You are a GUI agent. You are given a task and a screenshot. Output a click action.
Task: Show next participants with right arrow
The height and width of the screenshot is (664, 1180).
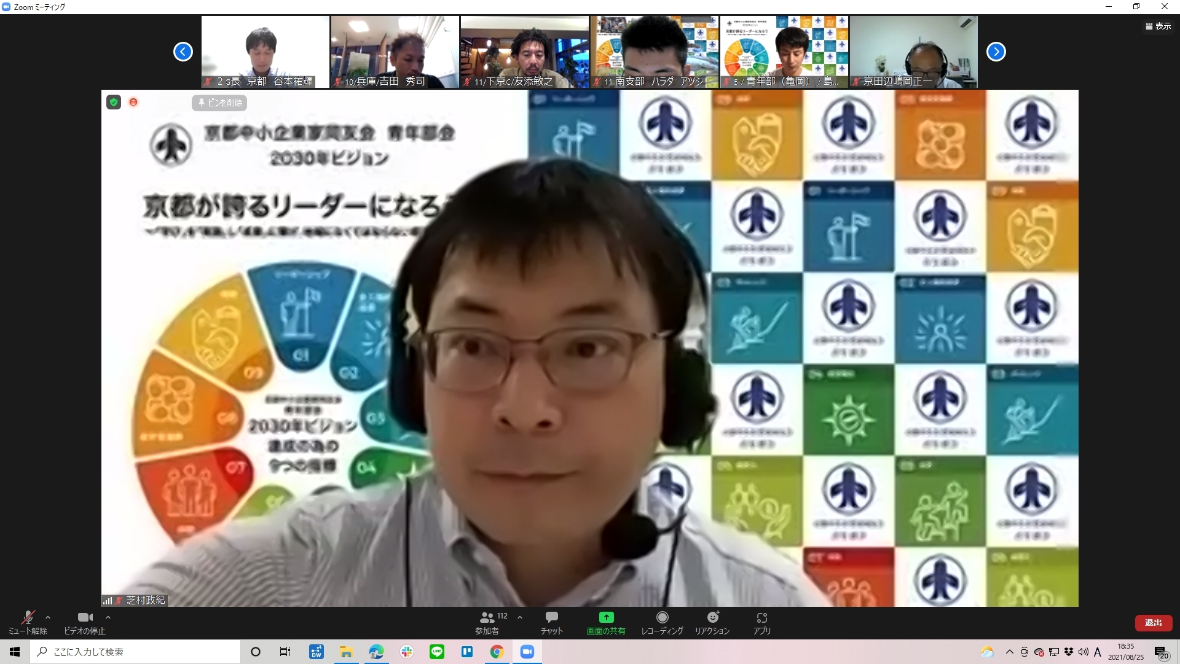tap(996, 52)
